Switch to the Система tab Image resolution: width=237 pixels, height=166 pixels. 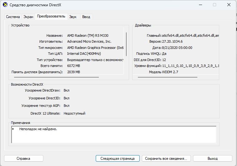[13, 17]
